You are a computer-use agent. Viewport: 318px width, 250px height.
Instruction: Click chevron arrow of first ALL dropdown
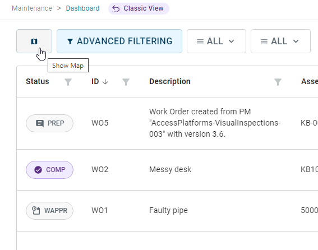click(232, 41)
